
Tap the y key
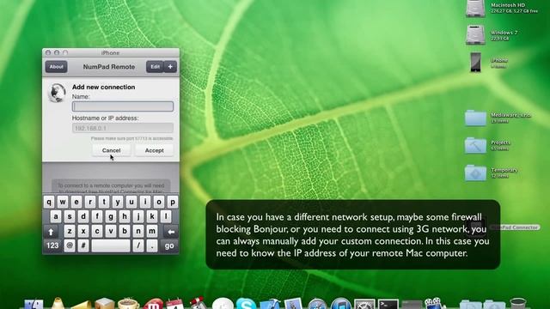pos(118,203)
